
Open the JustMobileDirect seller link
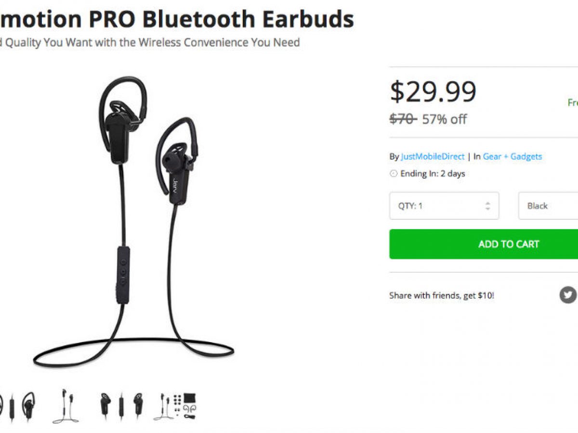point(433,156)
